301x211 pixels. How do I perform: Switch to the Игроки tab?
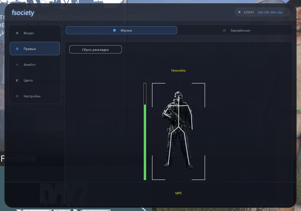pos(122,30)
